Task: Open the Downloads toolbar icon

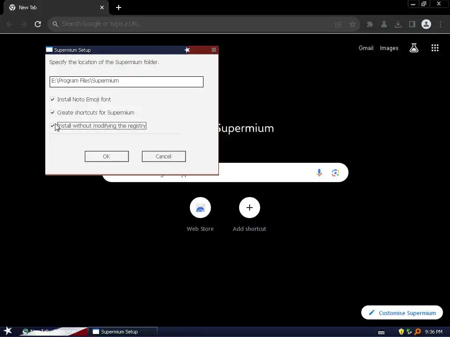Action: click(x=398, y=25)
